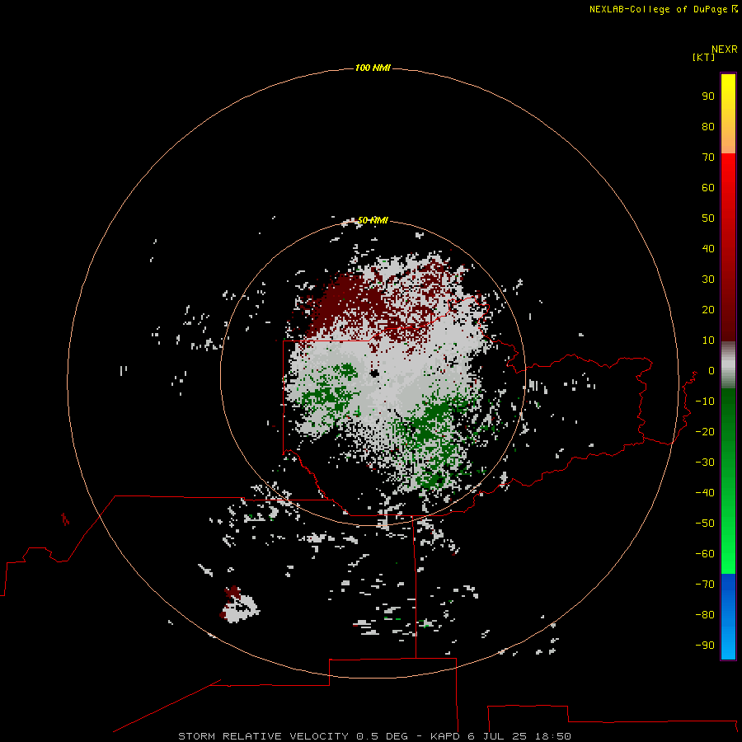
Task: Click the 30 value on the velocity scale
Action: tap(708, 279)
